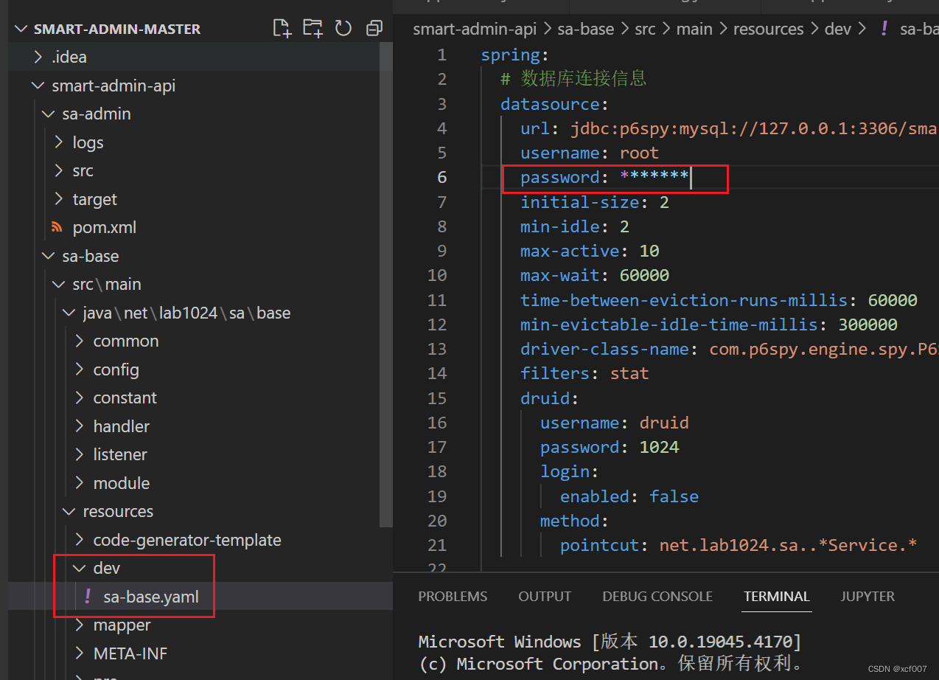Click the error indicator in the breadcrumb bar
Viewport: 939px width, 680px height.
tap(883, 28)
